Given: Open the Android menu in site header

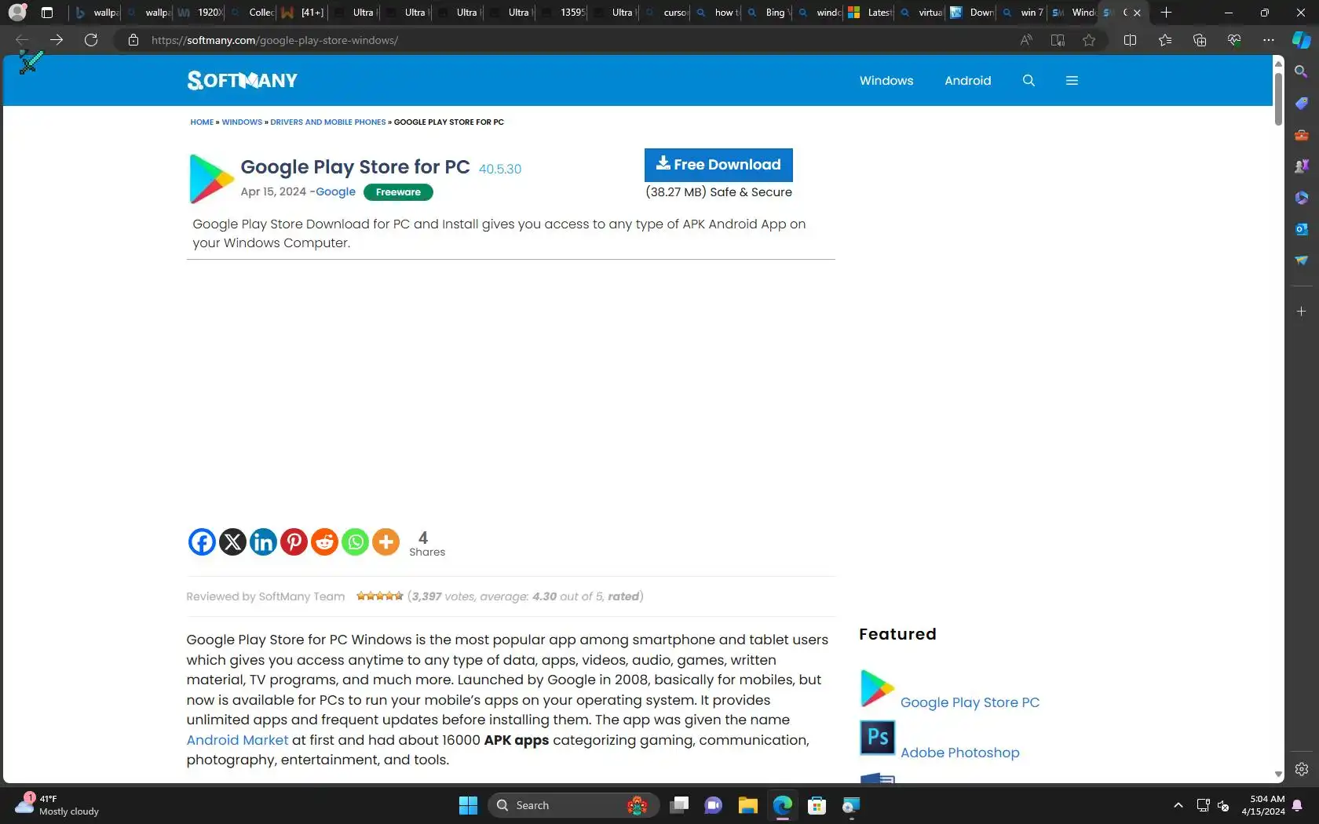Looking at the screenshot, I should point(967,80).
